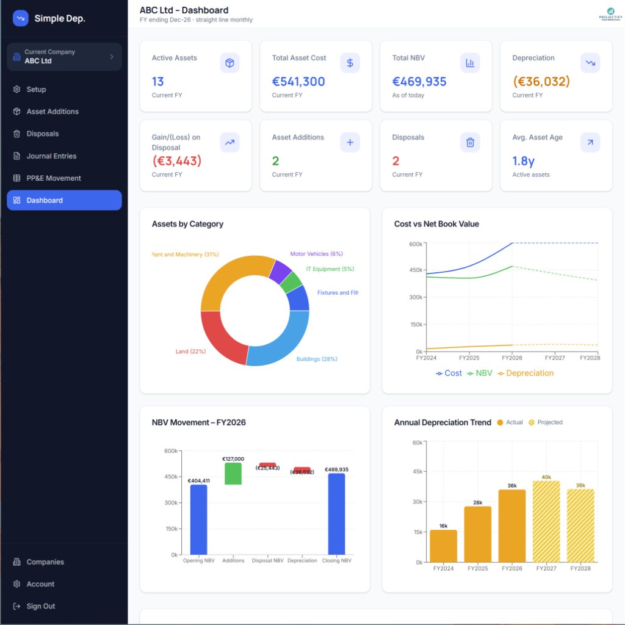Open the Account settings link
Screen dimensions: 625x625
64,584
